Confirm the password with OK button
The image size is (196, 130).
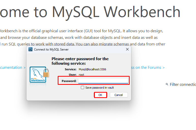pyautogui.click(x=100, y=95)
